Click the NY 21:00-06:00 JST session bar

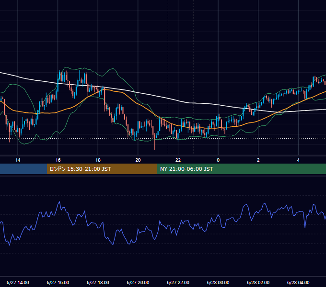coord(241,169)
